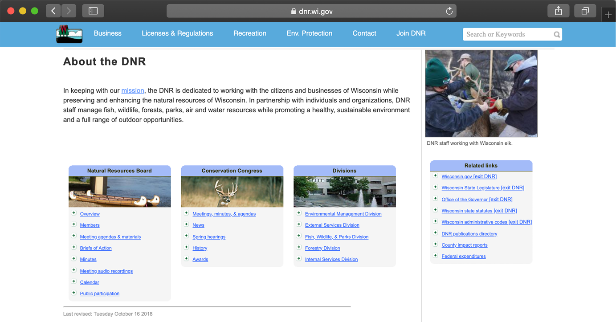The width and height of the screenshot is (616, 322).
Task: Open Public participation link
Action: click(x=100, y=293)
